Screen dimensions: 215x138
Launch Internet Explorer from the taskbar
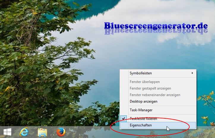(x=24, y=132)
